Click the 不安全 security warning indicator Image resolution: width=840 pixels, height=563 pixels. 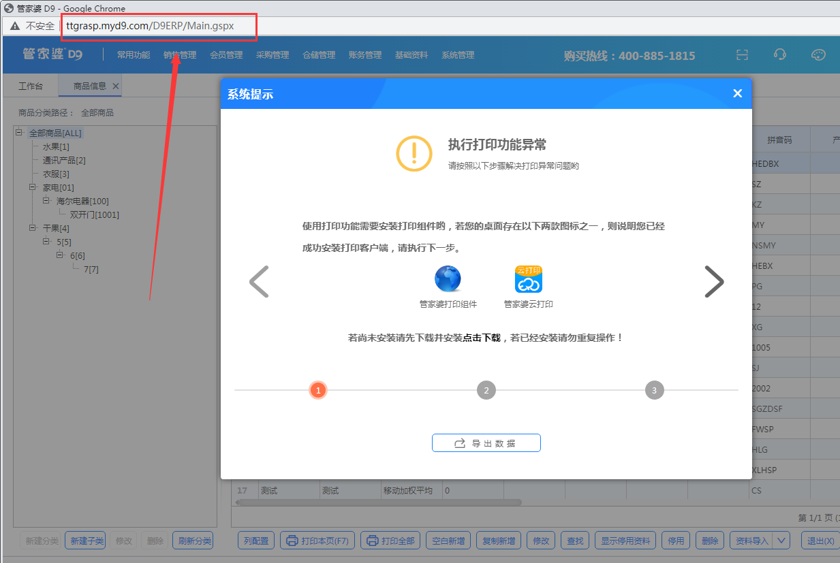pyautogui.click(x=32, y=26)
